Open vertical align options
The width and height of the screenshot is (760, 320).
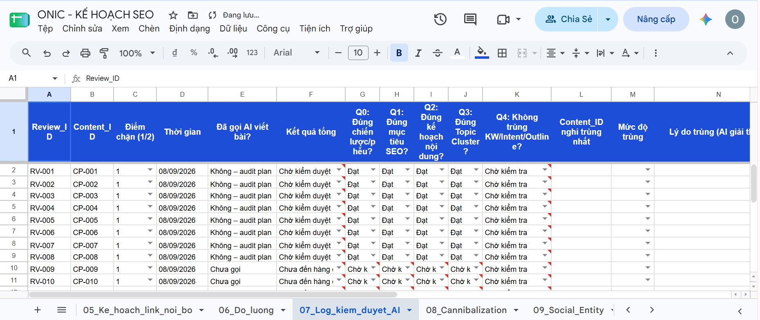coord(581,53)
